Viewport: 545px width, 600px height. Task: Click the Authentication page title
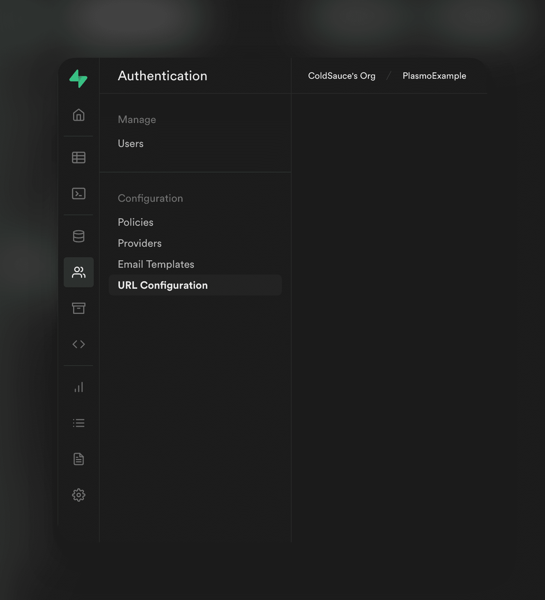point(162,76)
